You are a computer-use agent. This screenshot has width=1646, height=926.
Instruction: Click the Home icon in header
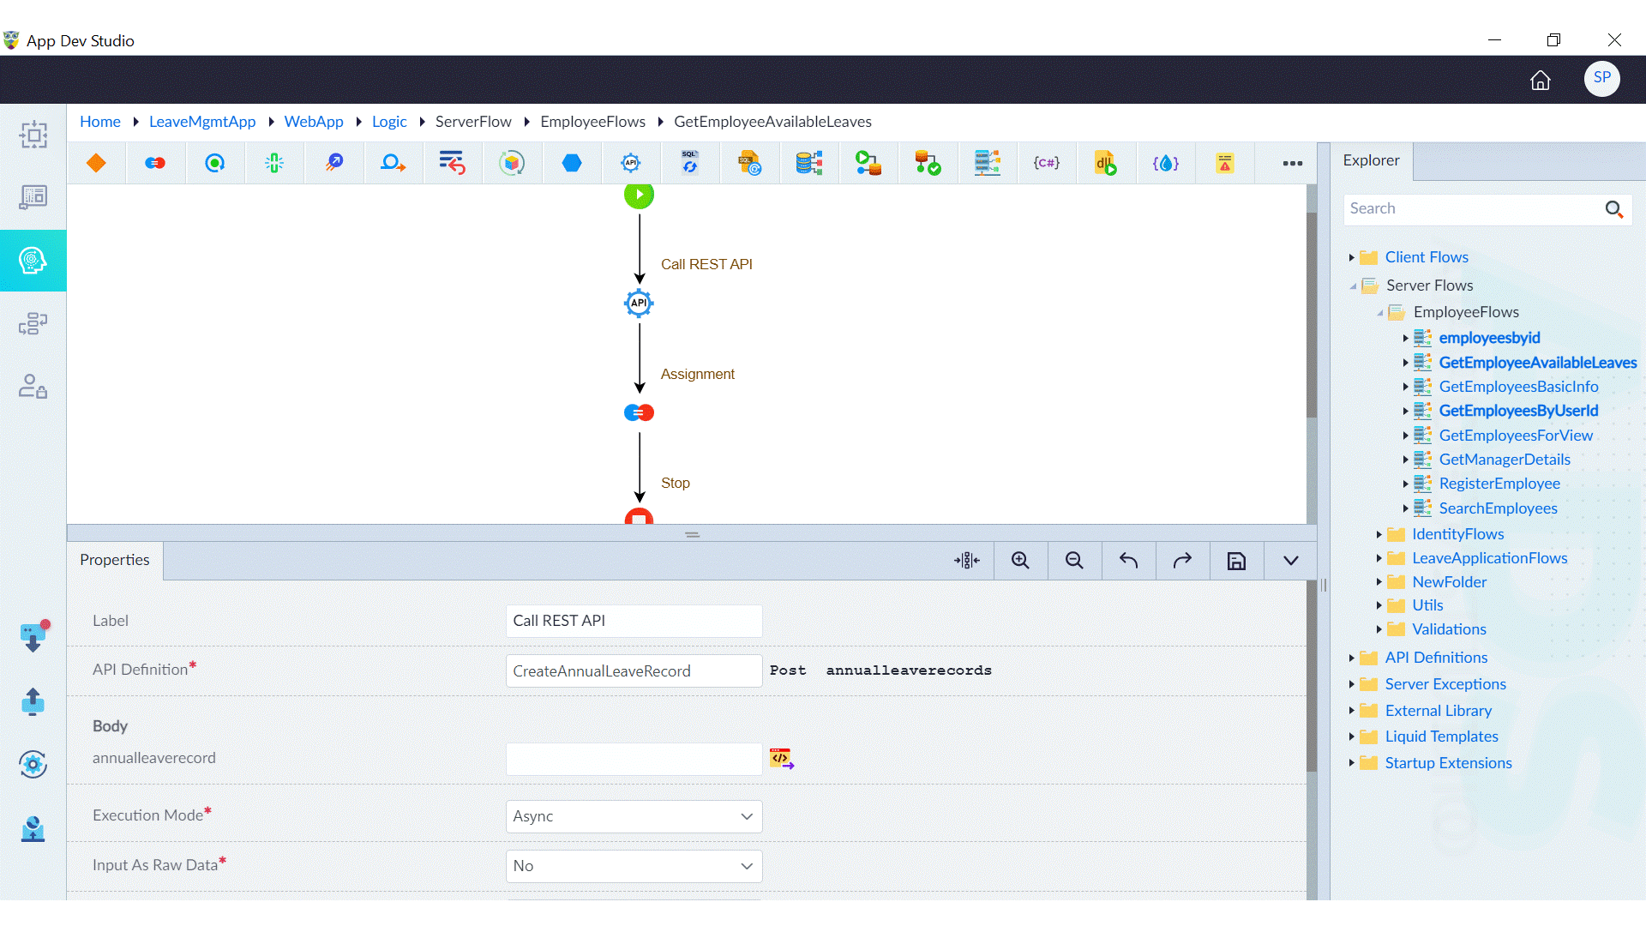coord(1541,80)
